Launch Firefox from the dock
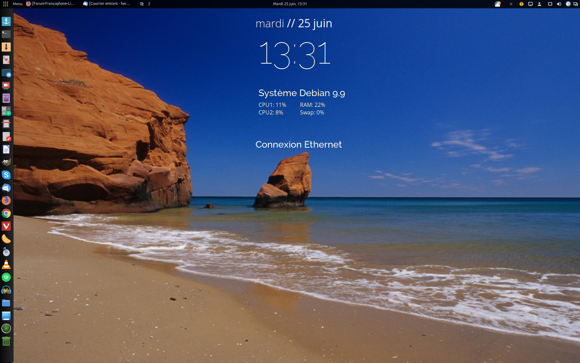 [6, 201]
